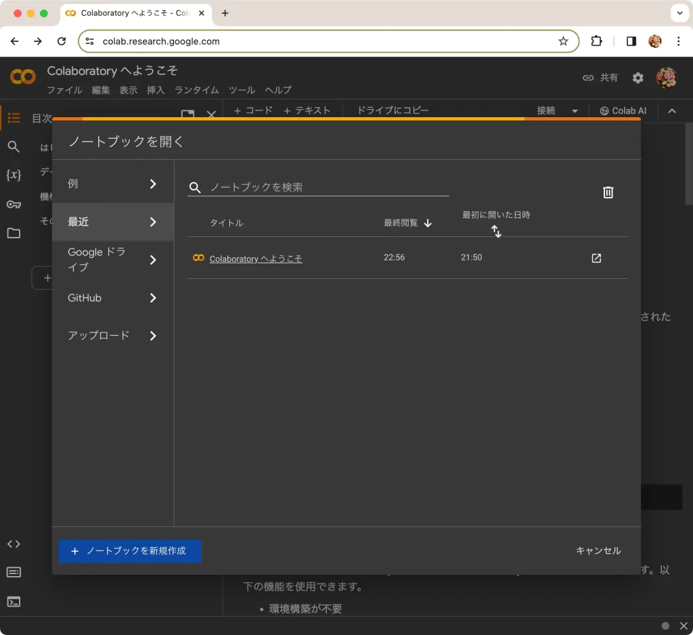Open the browser extensions puzzle icon

pyautogui.click(x=596, y=41)
